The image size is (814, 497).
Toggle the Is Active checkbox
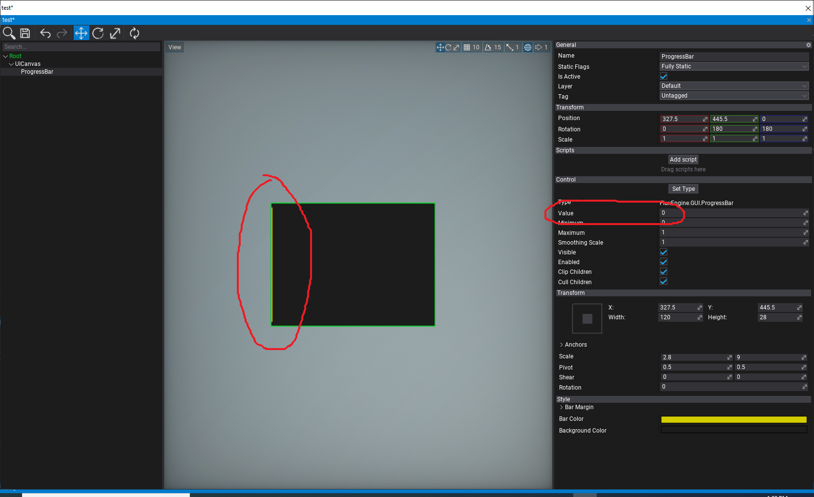663,76
